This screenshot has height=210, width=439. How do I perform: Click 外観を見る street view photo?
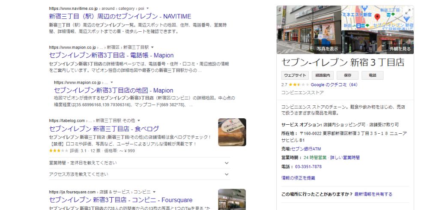(x=400, y=49)
